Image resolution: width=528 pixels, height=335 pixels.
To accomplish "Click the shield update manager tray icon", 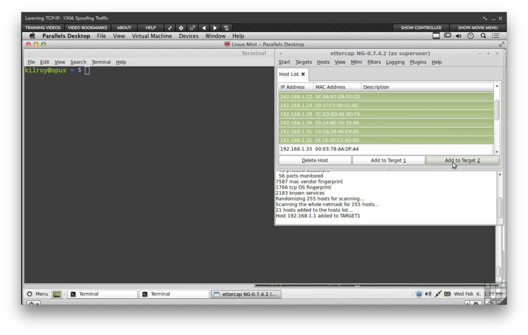I will click(419, 294).
